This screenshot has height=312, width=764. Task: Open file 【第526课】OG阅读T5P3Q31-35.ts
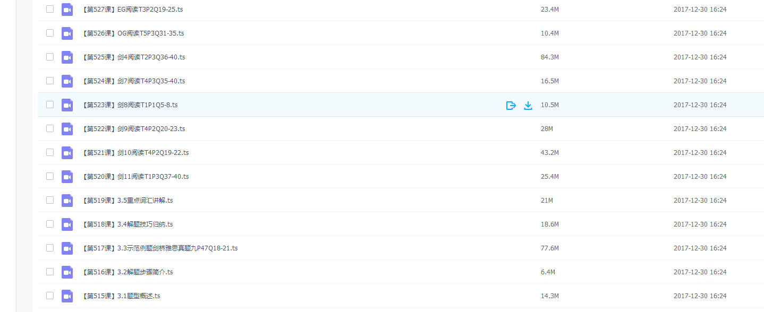[x=133, y=33]
